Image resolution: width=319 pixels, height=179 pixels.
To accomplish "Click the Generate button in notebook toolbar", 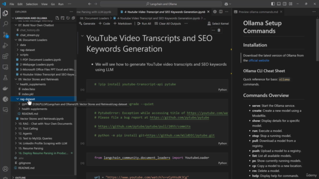I will [x=87, y=23].
